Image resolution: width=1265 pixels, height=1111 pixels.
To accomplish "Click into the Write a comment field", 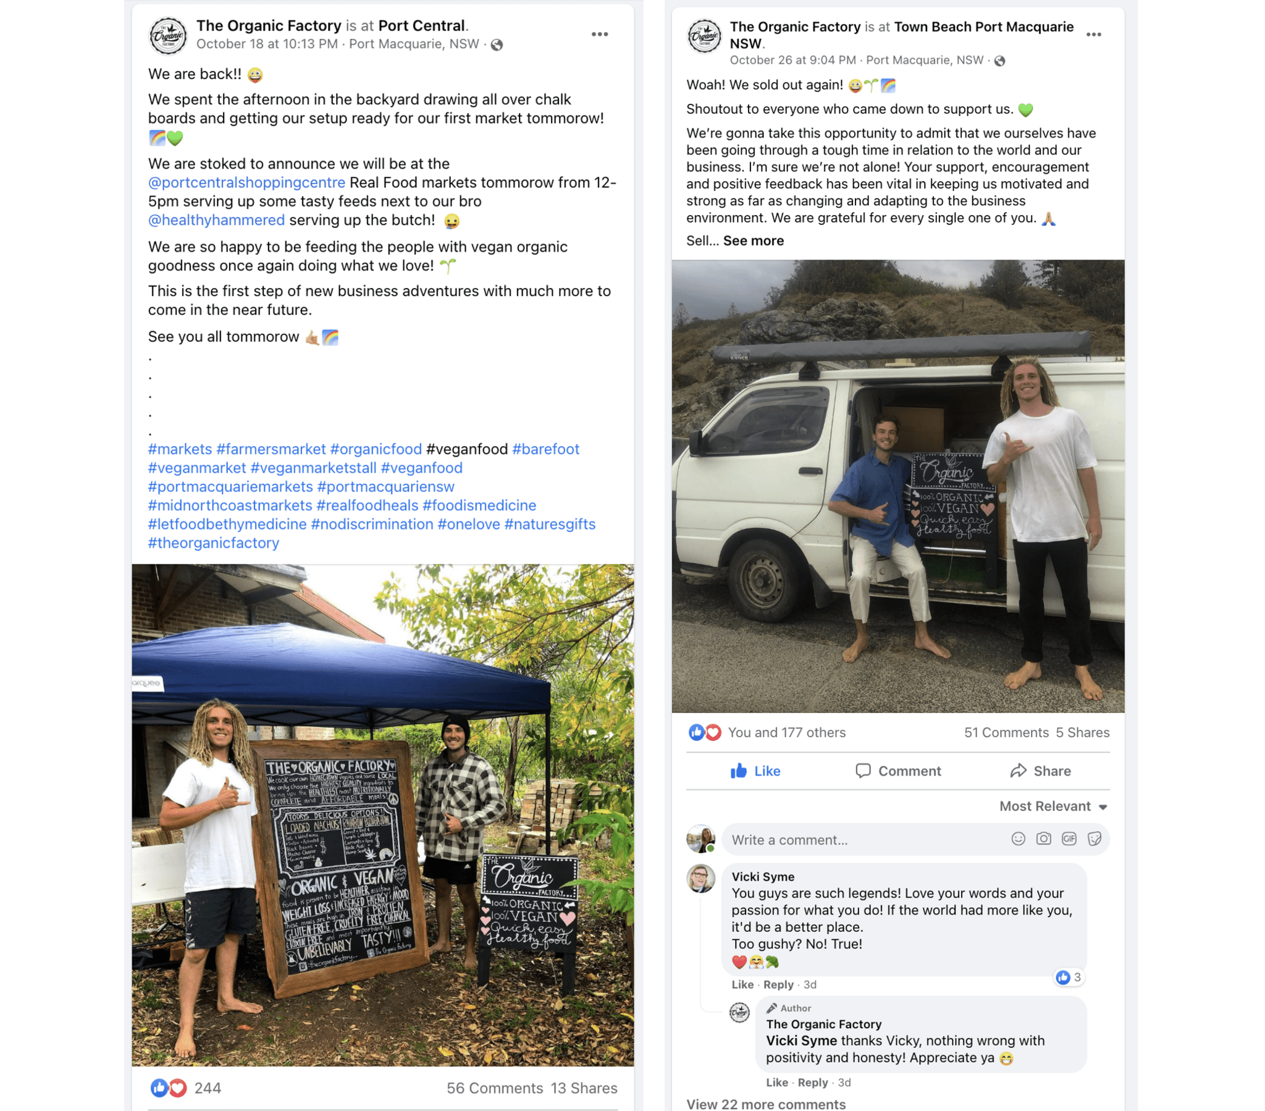I will tap(867, 839).
